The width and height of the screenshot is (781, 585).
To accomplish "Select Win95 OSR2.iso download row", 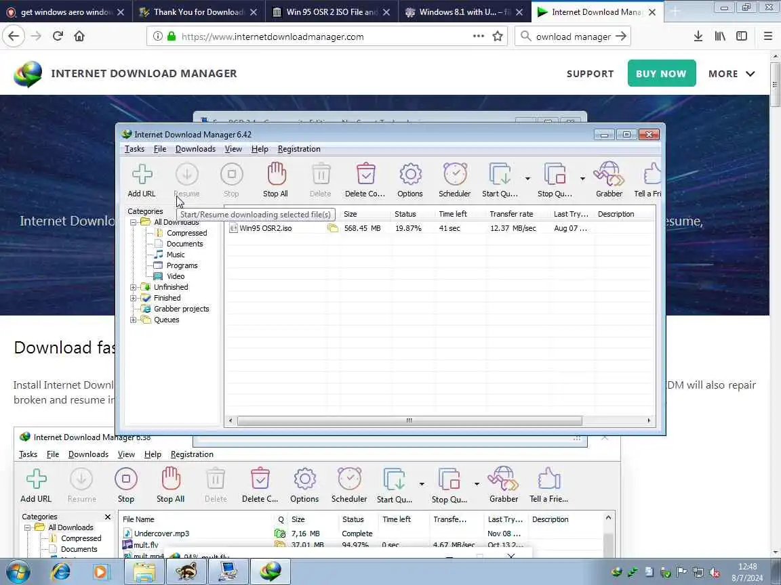I will [x=440, y=228].
